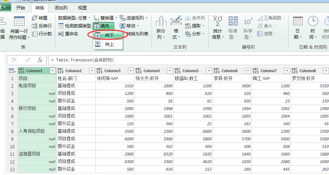Click the Split Column (拆分列) icon
The width and height of the screenshot is (329, 175).
click(161, 21)
